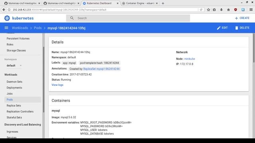
Task: Close the second blumenau-cncf-meetup tab
Action: [78, 3]
